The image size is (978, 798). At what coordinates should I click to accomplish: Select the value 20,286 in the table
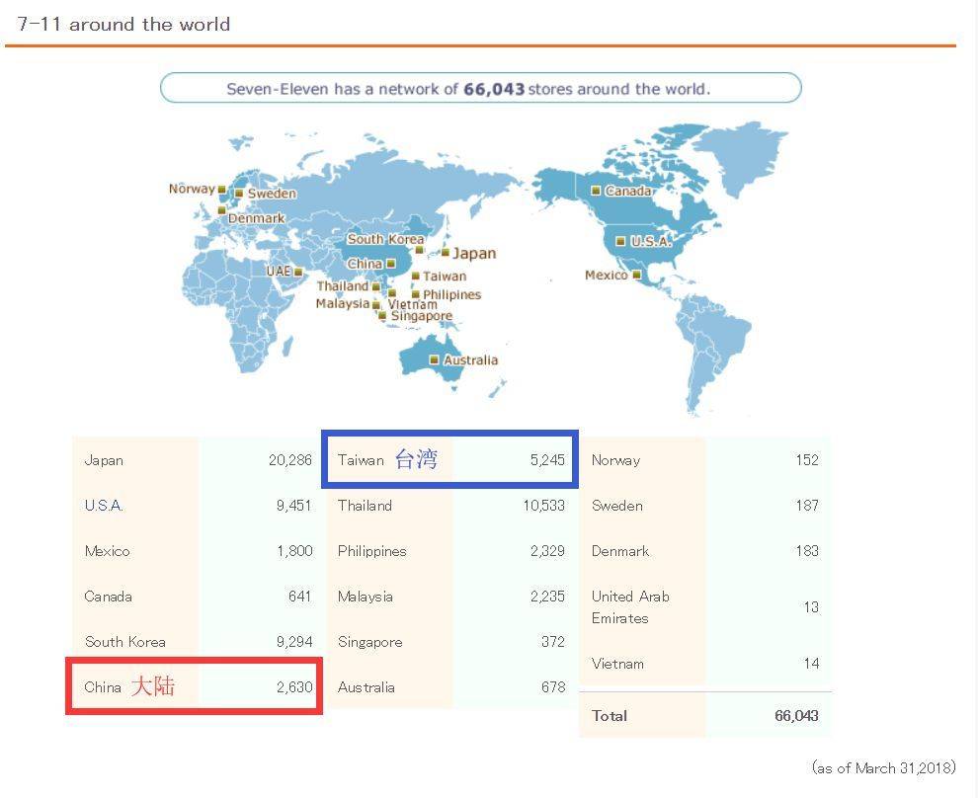[290, 460]
